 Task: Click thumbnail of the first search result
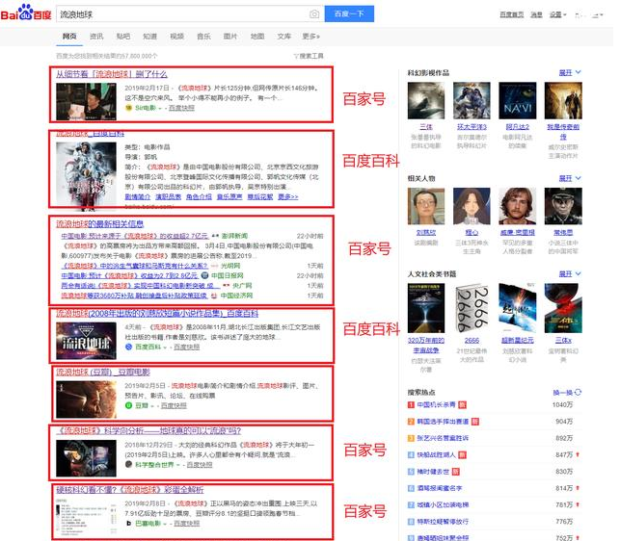tap(86, 101)
